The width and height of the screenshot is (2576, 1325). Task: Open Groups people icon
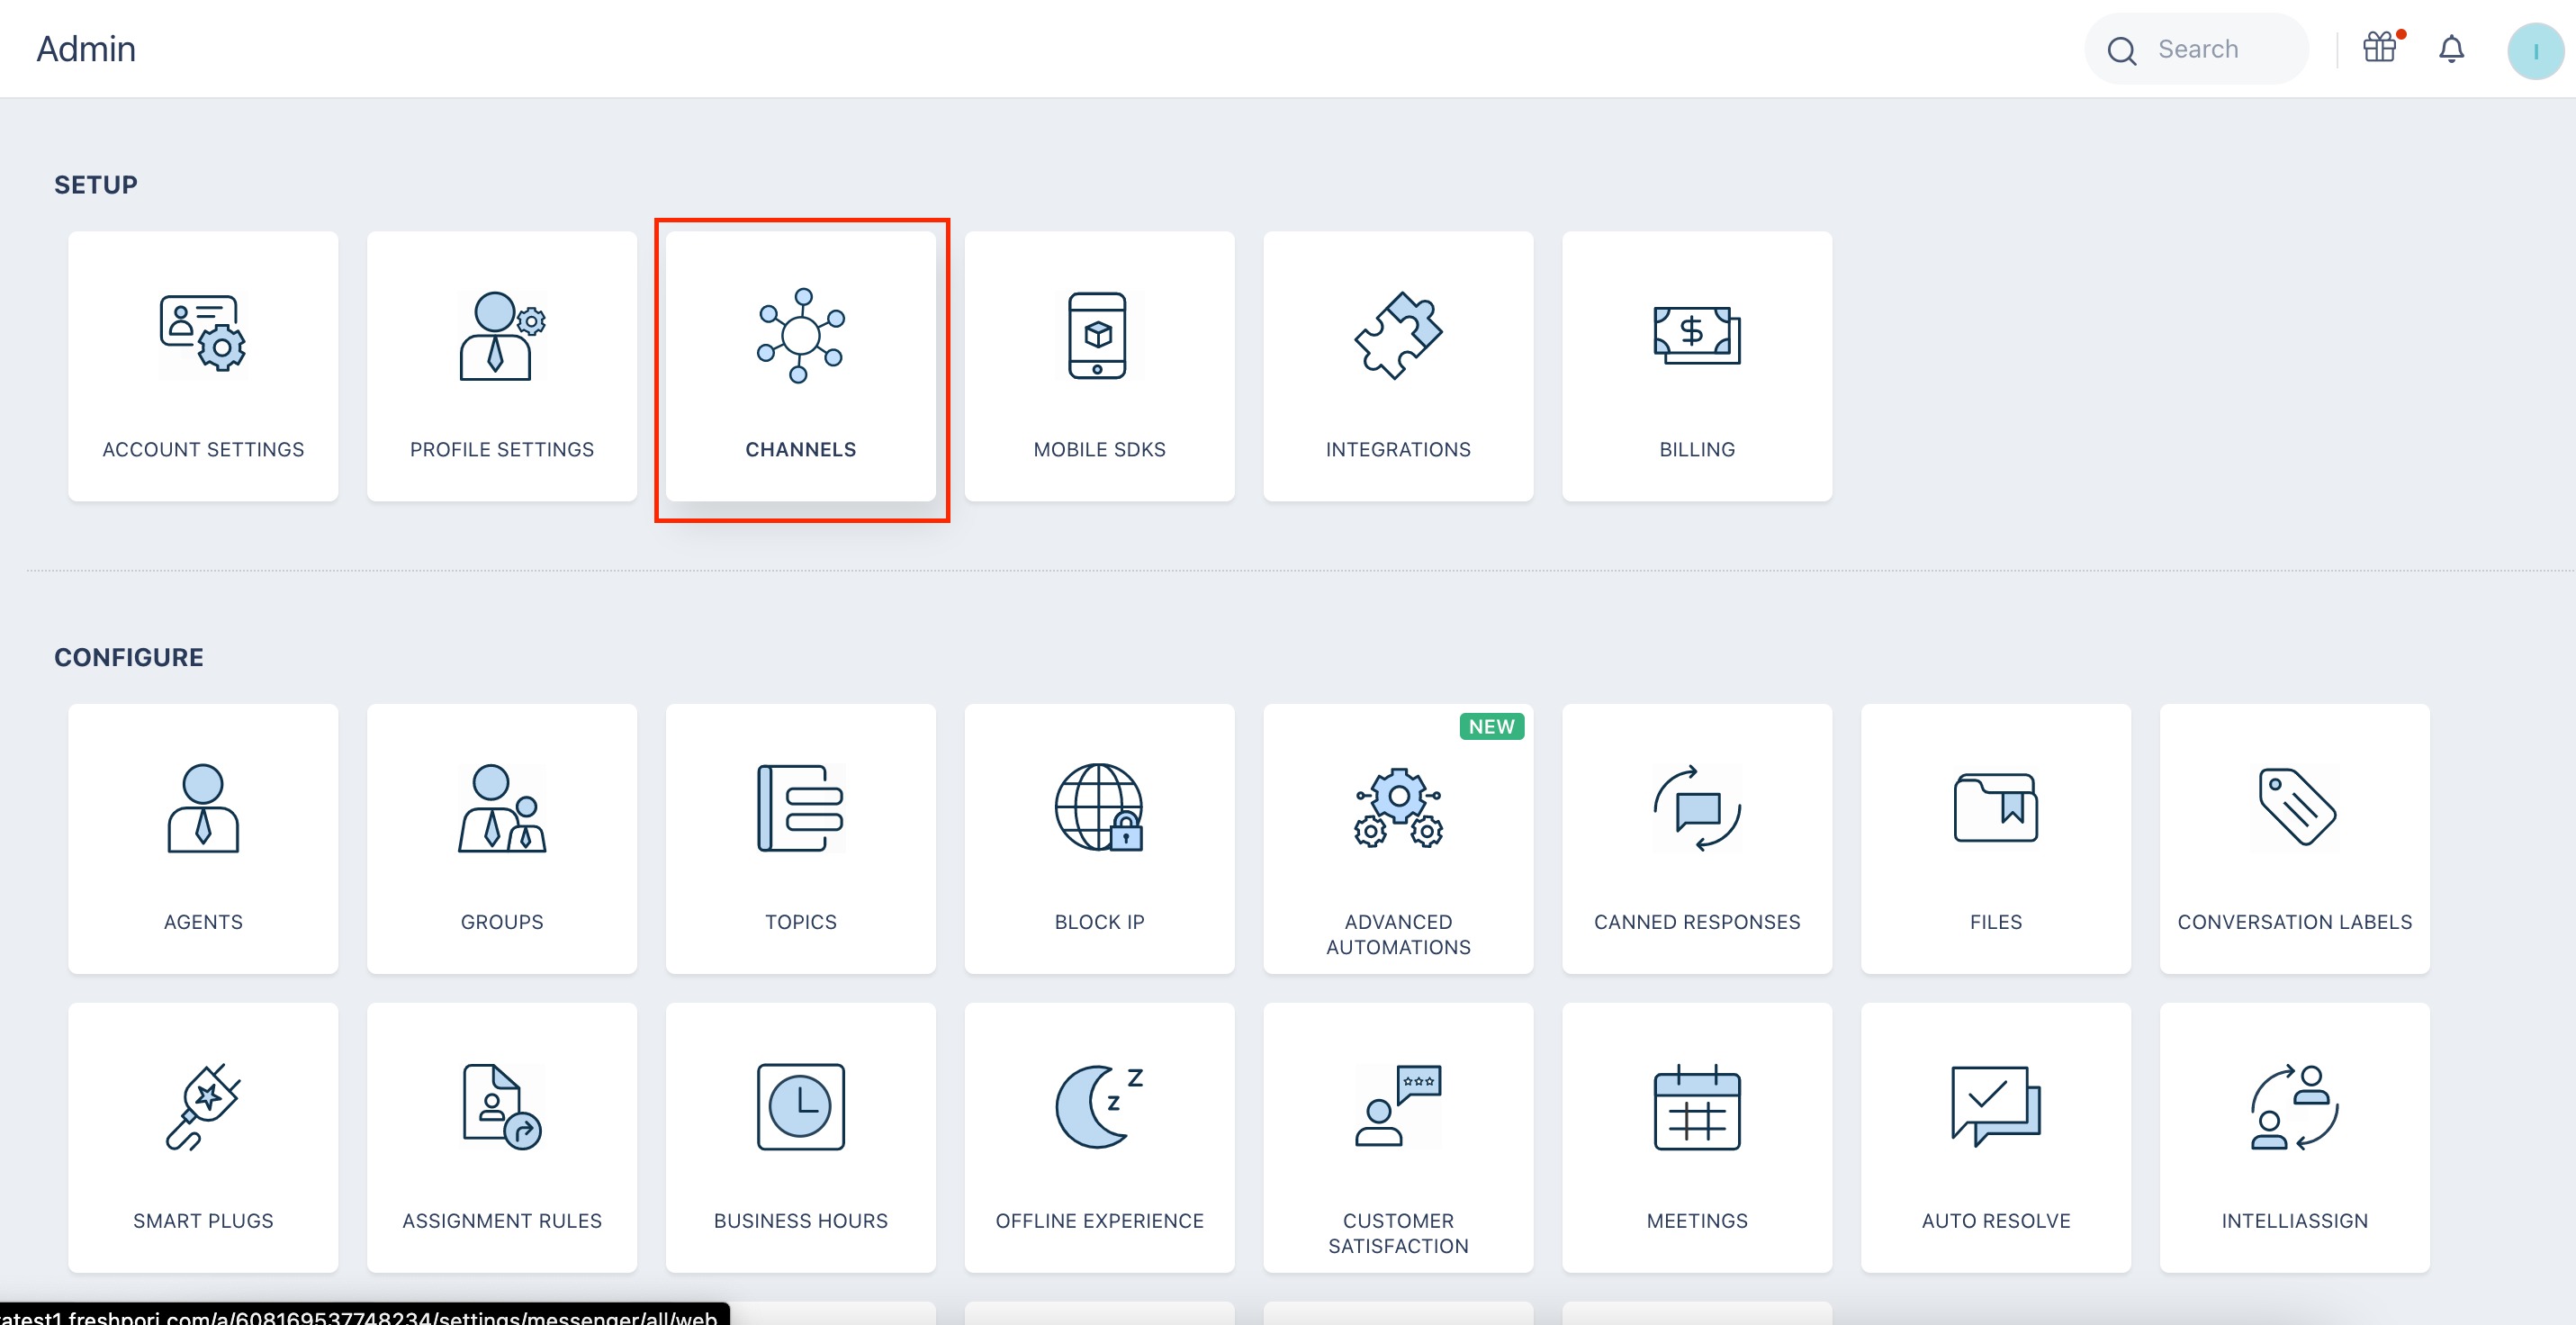click(502, 808)
